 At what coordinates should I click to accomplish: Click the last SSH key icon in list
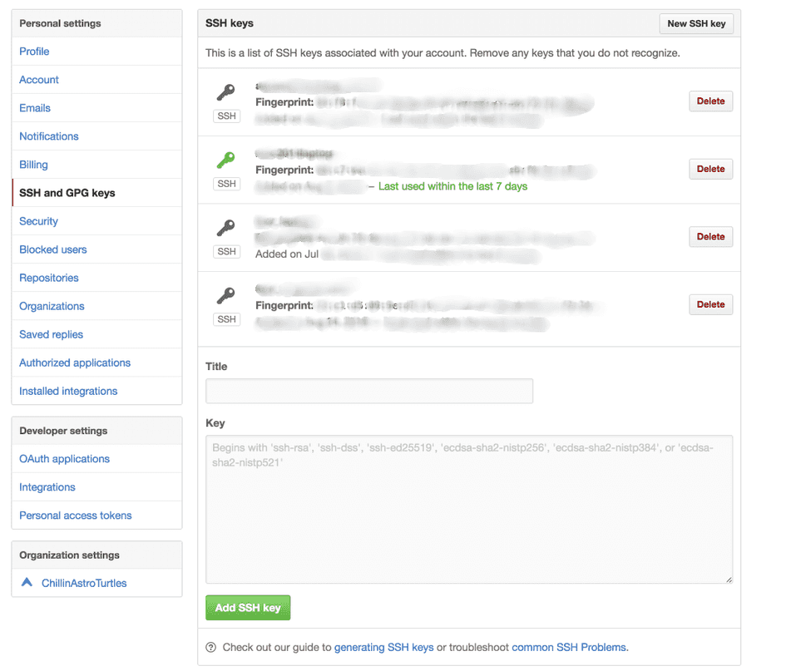[225, 295]
